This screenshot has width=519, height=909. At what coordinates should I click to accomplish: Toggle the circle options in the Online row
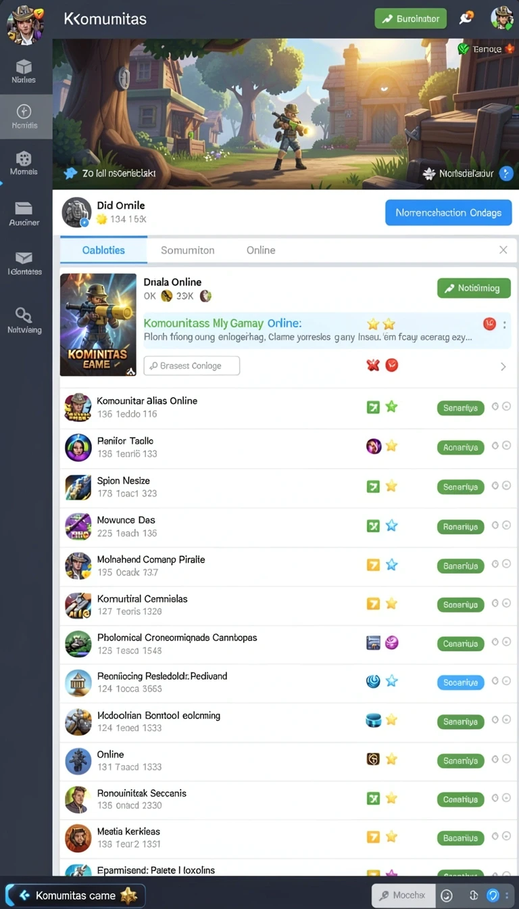pyautogui.click(x=501, y=760)
